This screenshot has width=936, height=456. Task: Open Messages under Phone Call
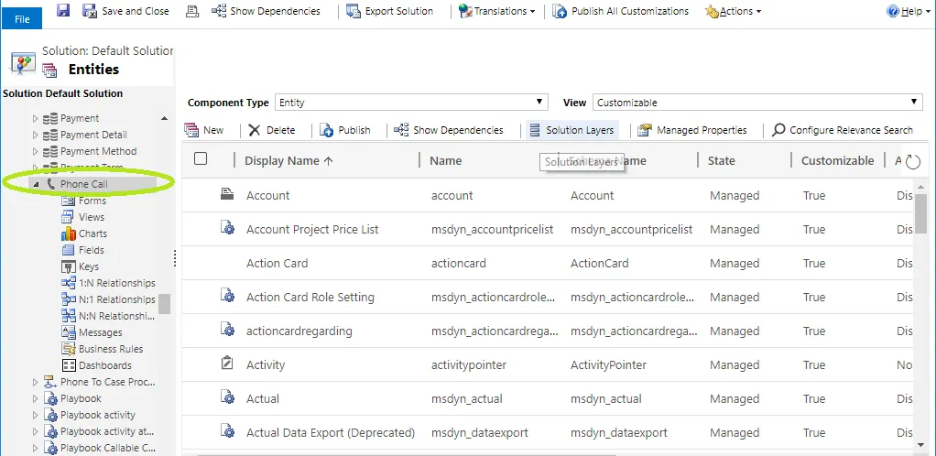coord(101,332)
